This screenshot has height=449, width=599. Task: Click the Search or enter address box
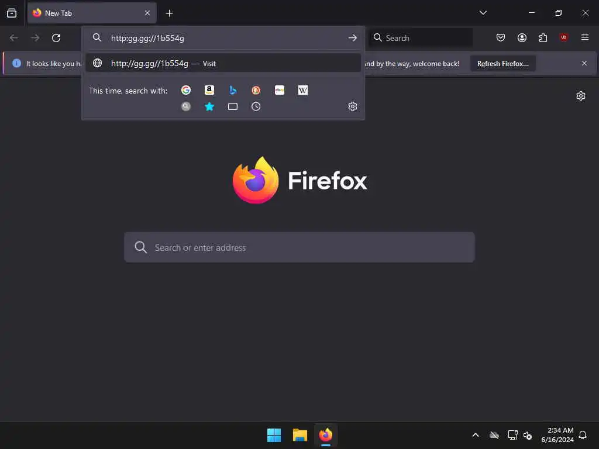click(299, 247)
